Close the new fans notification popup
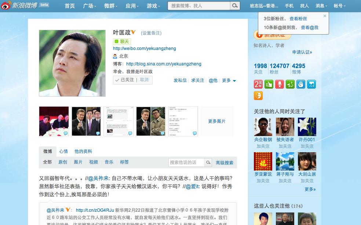Viewport: 361px width, 225px height. 325,16
